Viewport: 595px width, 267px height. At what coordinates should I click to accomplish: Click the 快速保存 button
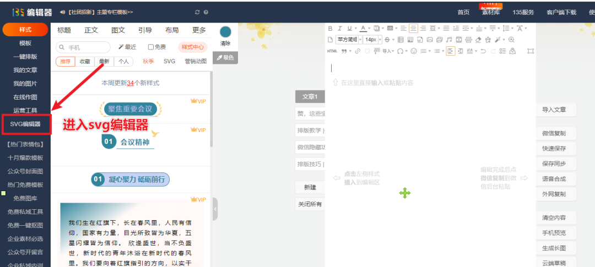554,149
